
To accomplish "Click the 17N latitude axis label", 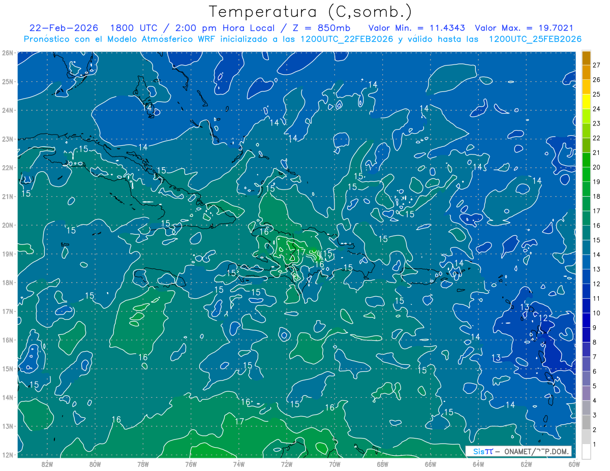I will (7, 311).
